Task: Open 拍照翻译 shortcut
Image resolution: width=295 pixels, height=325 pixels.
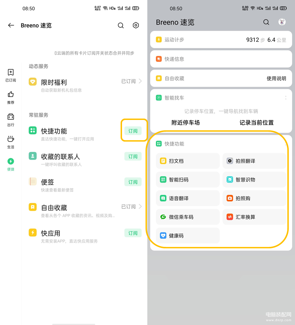Action: point(254,161)
